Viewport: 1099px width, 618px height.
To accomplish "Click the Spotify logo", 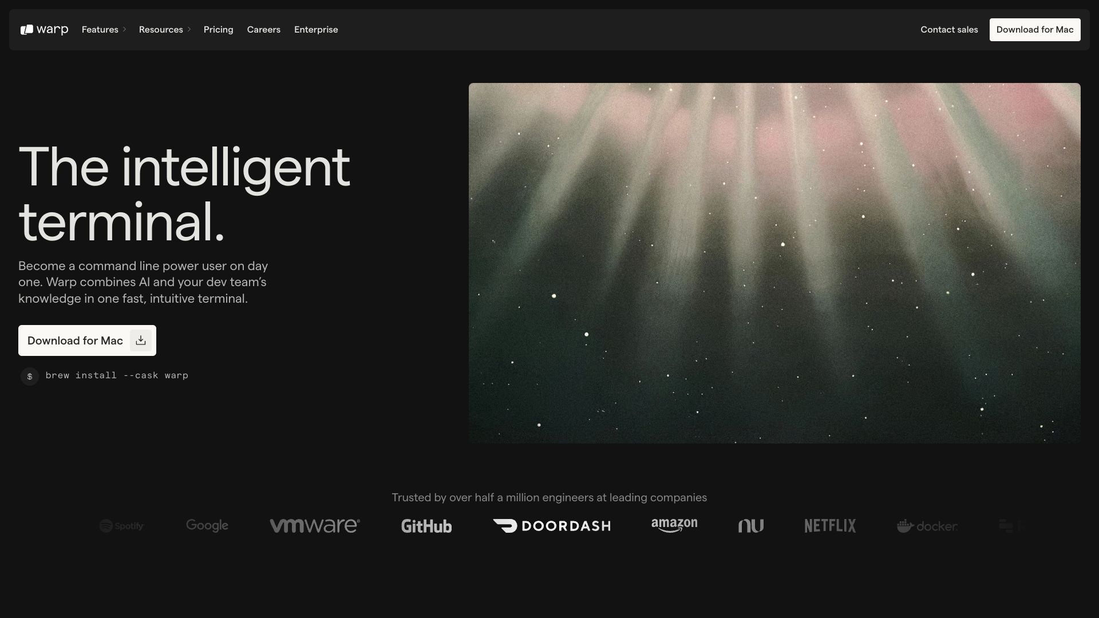I will [122, 526].
